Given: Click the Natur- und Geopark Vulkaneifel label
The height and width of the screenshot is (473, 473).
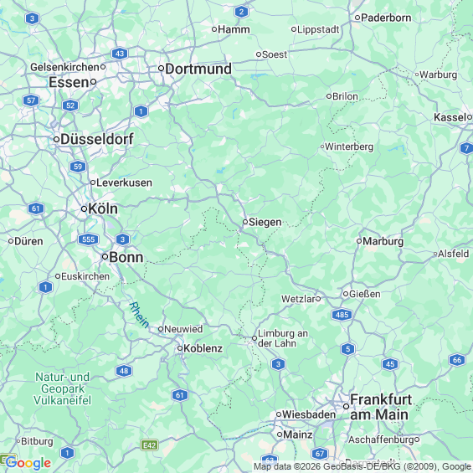Looking at the screenshot, I should 63,388.
